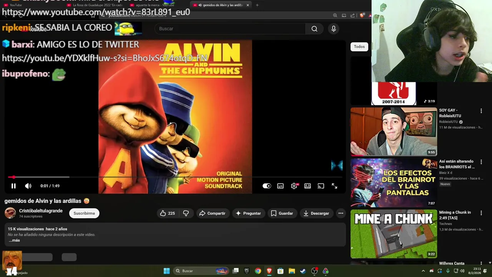
Task: Open File Explorer from the taskbar
Action: coord(292,271)
